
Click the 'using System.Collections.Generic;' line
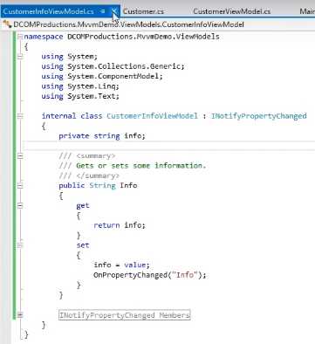click(x=113, y=66)
